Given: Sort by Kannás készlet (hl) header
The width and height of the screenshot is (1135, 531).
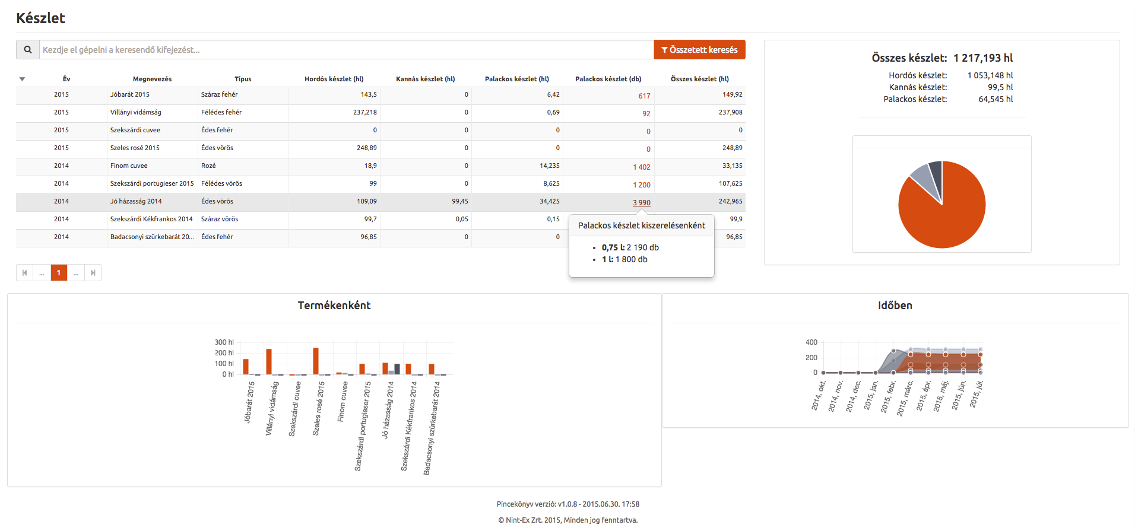Looking at the screenshot, I should pyautogui.click(x=426, y=79).
